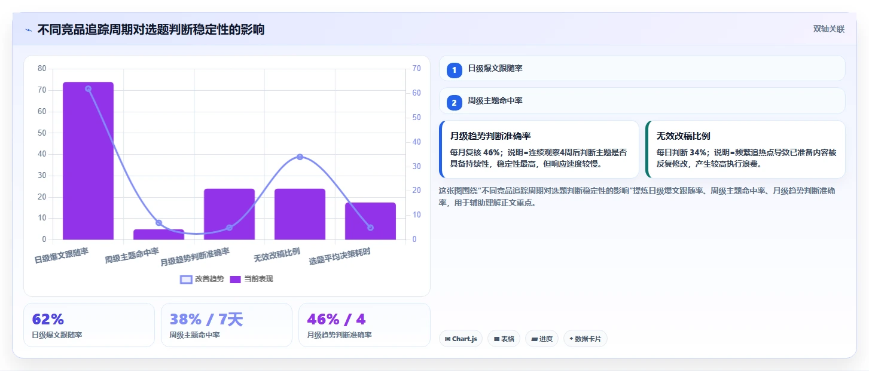Click the text 每日判断 34% description
869x371 pixels.
coord(746,158)
